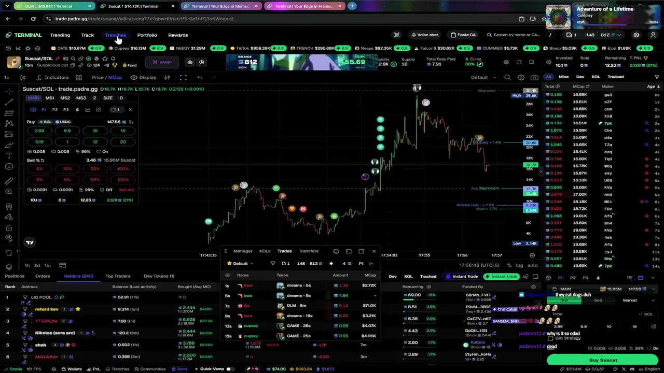This screenshot has width=664, height=373.
Task: Toggle auto scale on chart
Action: pos(532,266)
